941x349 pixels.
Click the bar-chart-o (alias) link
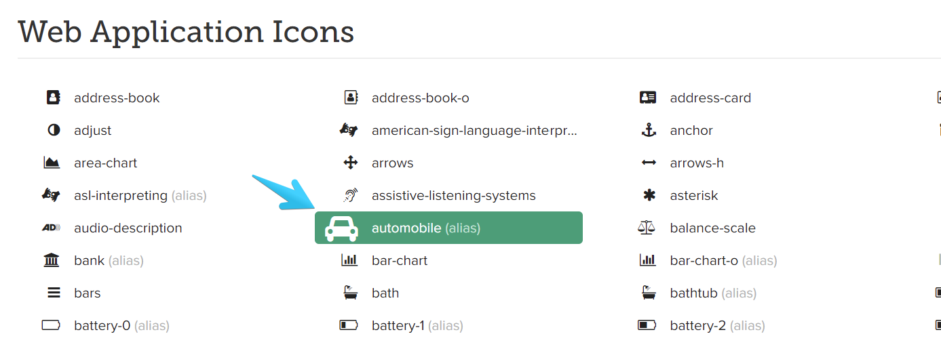tap(723, 260)
